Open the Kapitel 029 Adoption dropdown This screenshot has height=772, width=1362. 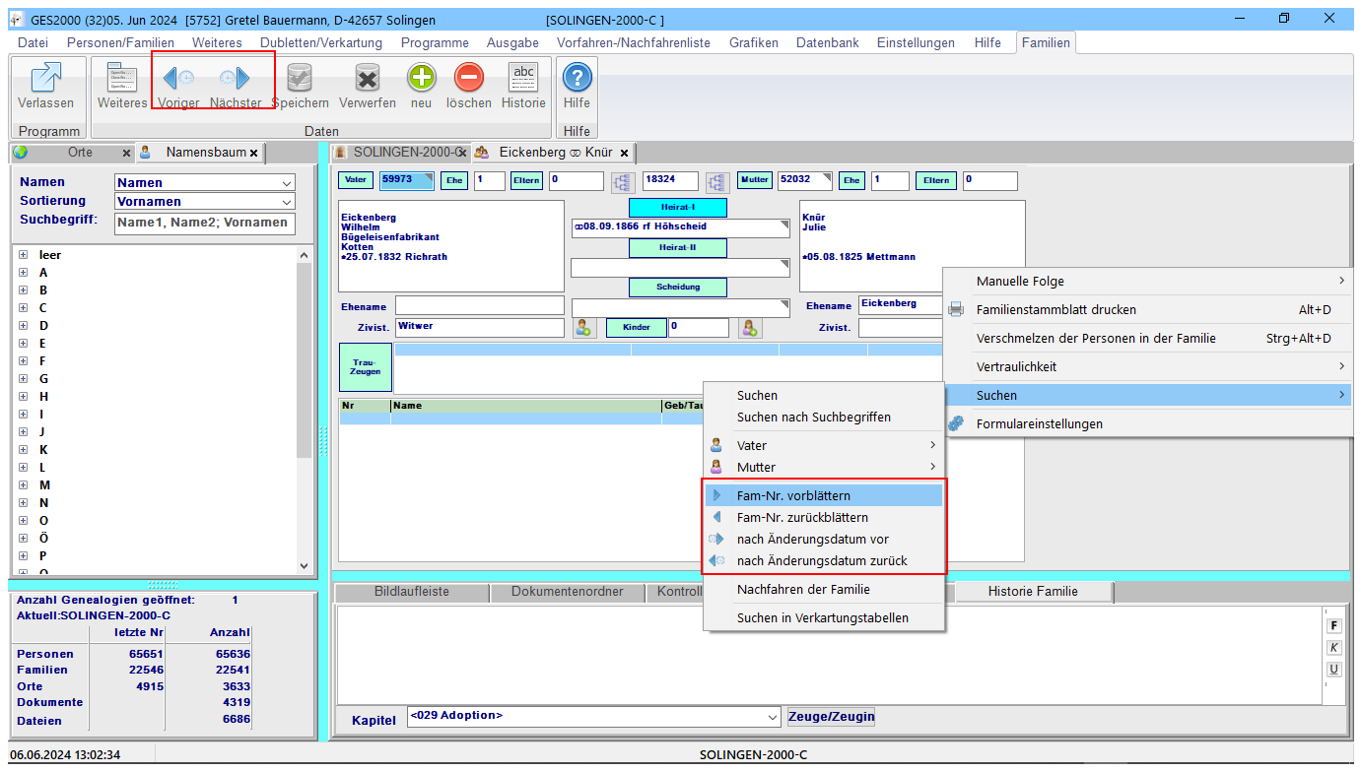point(772,718)
